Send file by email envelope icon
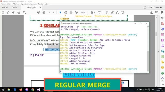This screenshot has height=92, width=165. click(156, 13)
